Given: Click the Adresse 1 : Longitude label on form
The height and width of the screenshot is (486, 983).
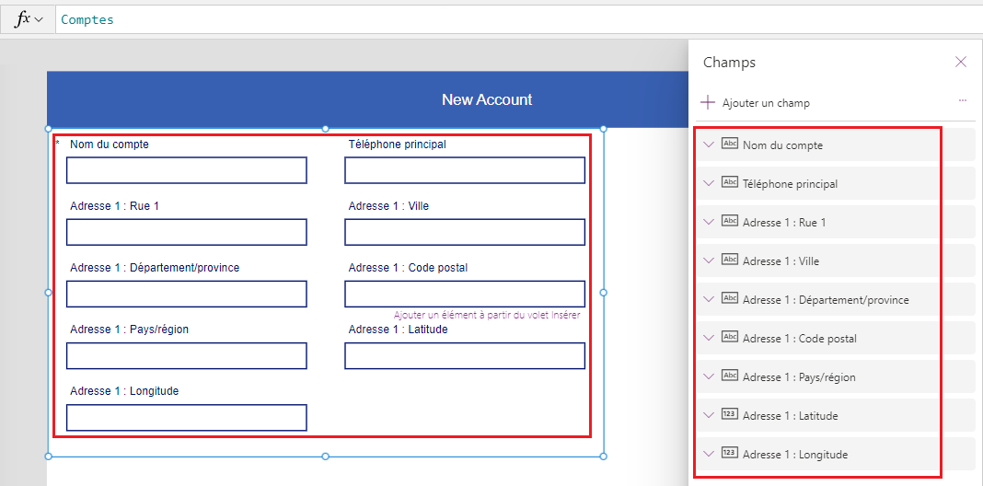Looking at the screenshot, I should (124, 390).
